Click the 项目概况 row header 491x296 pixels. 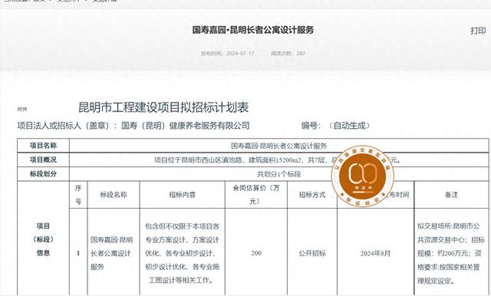pos(43,160)
